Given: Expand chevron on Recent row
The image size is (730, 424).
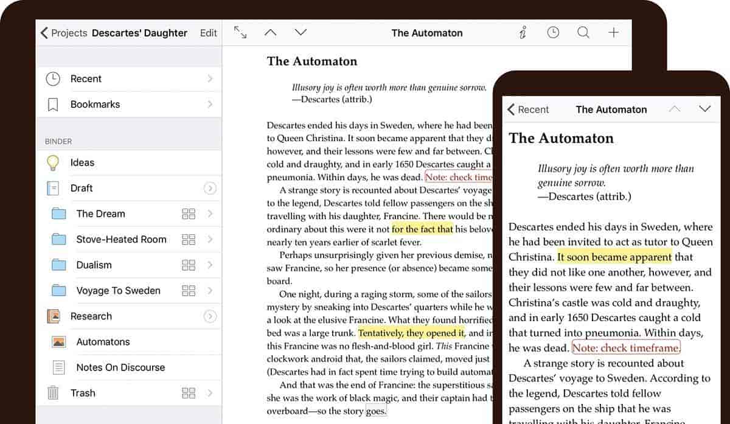Looking at the screenshot, I should tap(210, 78).
